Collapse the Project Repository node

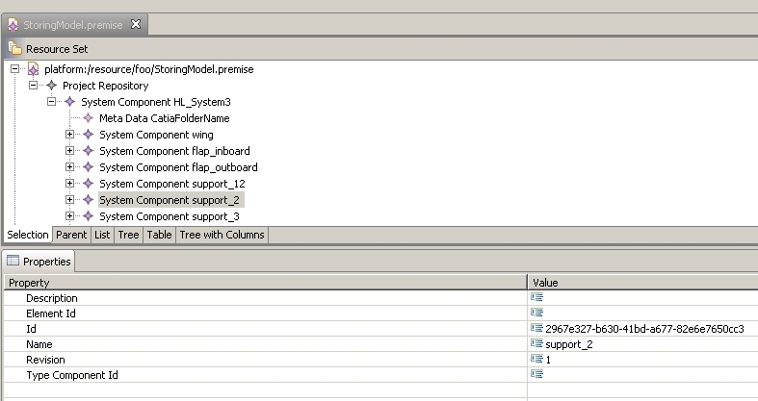(33, 86)
